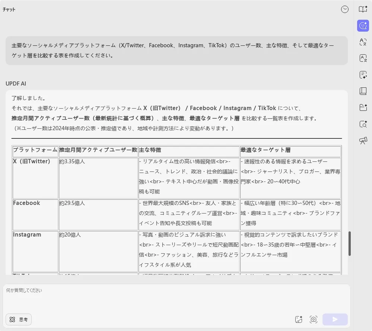Open the AI writing notes tool
This screenshot has height=331, width=372.
pyautogui.click(x=363, y=75)
